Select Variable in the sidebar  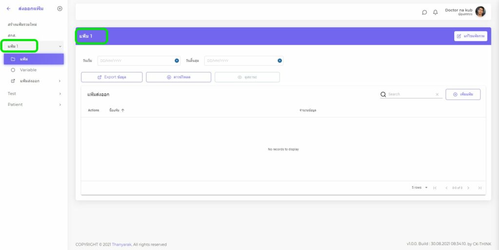click(28, 70)
